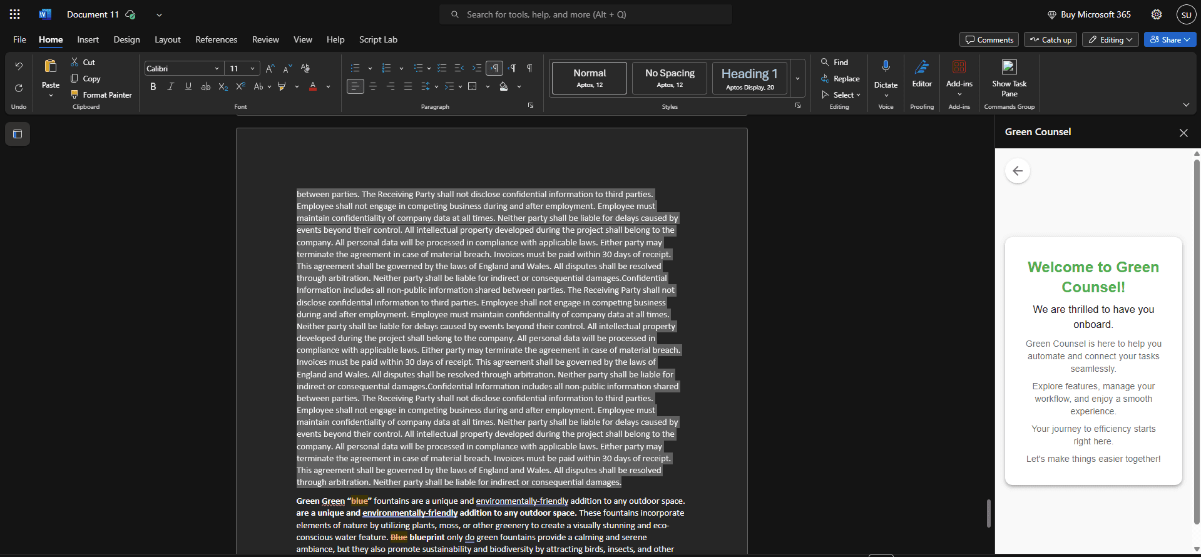Open the Editing mode dropdown
Screen dimensions: 1201x557
click(x=1111, y=40)
